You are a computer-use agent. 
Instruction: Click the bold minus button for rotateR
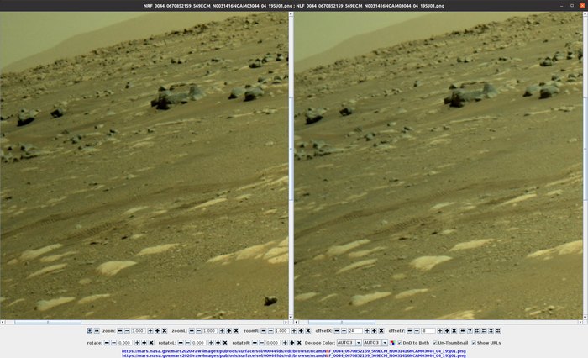coord(255,343)
